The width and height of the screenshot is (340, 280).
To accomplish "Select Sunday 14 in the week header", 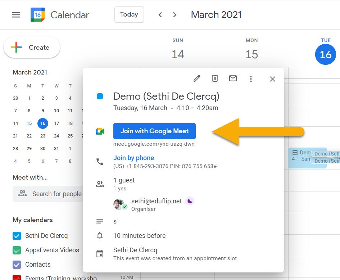I will point(178,54).
